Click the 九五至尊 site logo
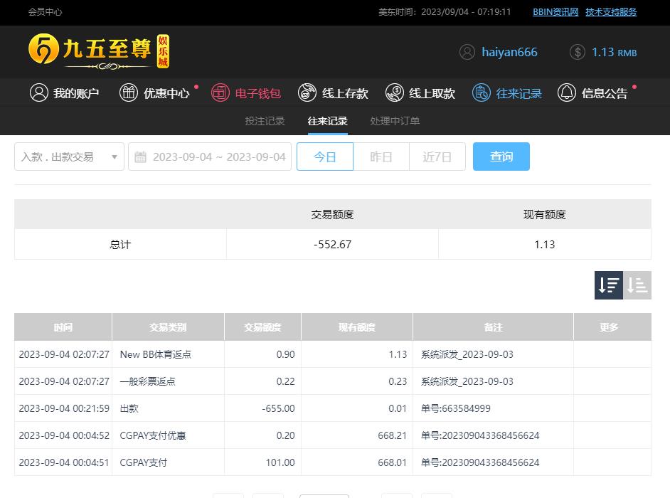 [x=99, y=51]
